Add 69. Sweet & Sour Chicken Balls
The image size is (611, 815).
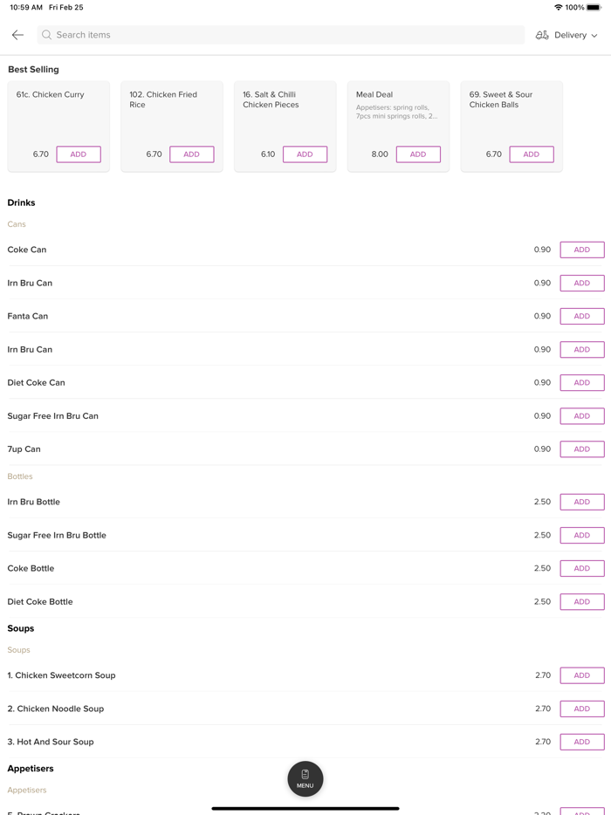(x=532, y=154)
